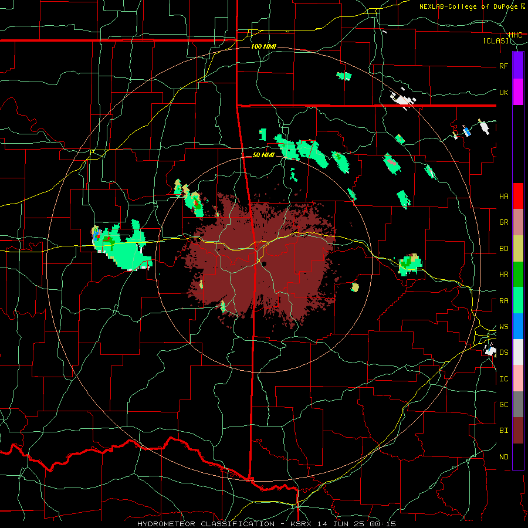
Task: Select the yellow BD legend swatch
Action: point(518,249)
